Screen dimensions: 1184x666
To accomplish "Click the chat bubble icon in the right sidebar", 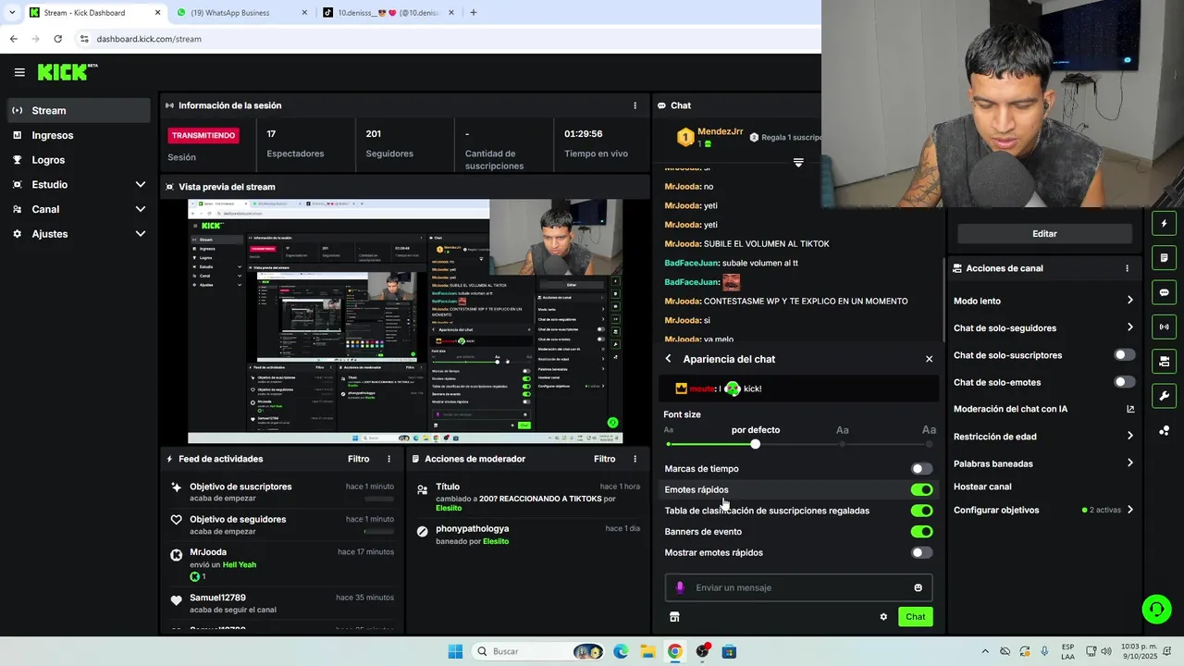I will click(1164, 292).
